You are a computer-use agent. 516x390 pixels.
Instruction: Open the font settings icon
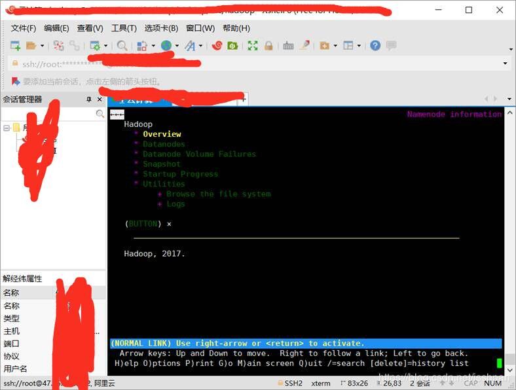tap(190, 46)
